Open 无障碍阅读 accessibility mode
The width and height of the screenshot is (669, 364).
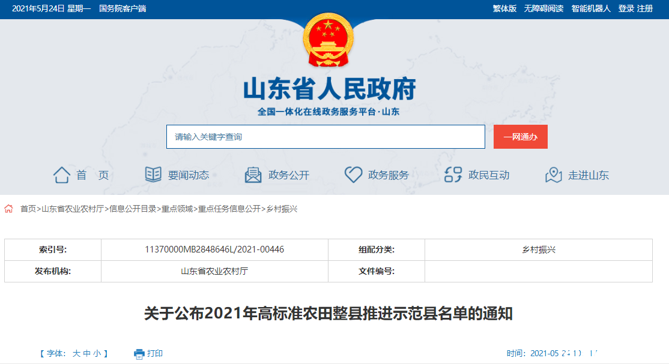click(x=543, y=8)
